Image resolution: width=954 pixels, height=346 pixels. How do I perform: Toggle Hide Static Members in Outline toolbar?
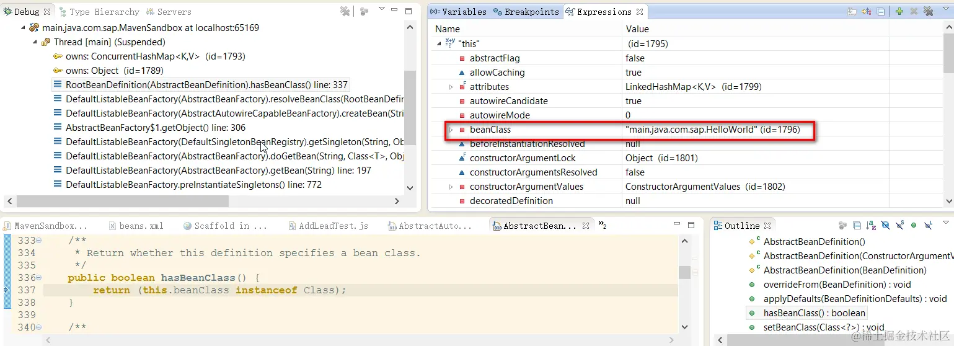899,226
